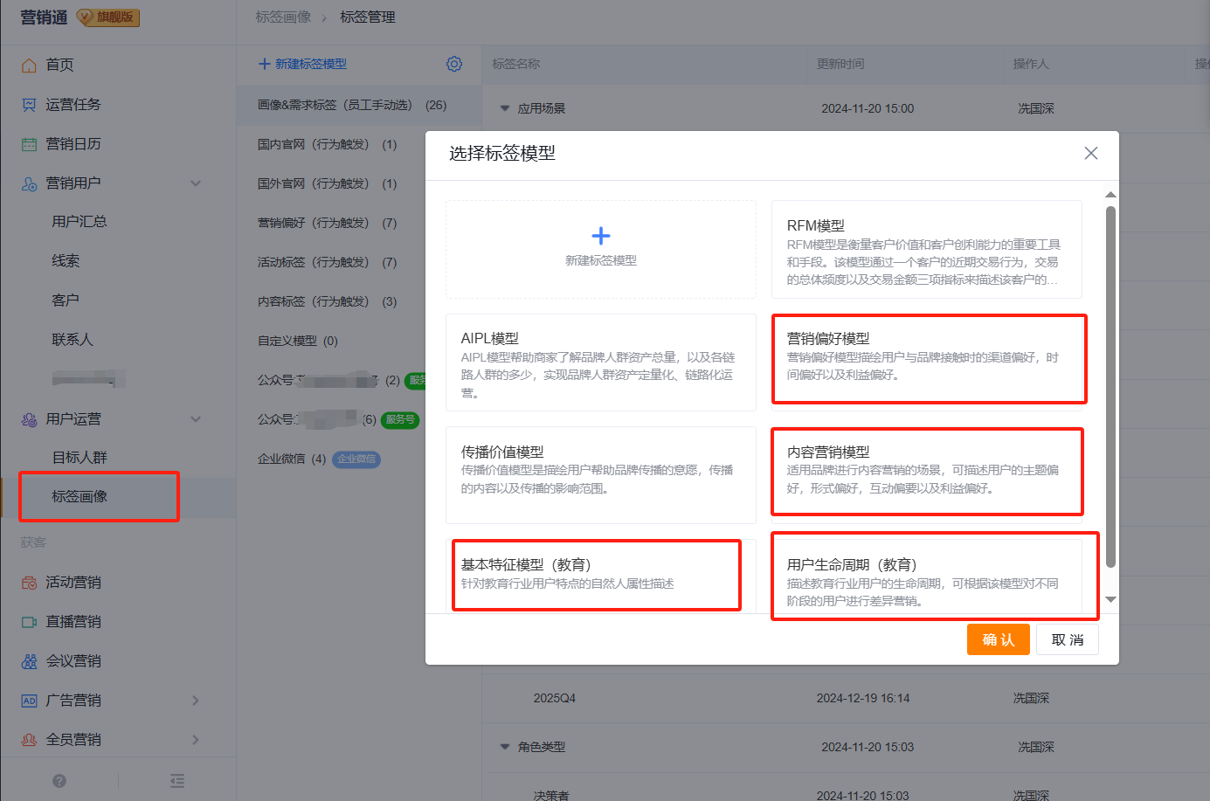Click the 取消 button

click(1068, 639)
